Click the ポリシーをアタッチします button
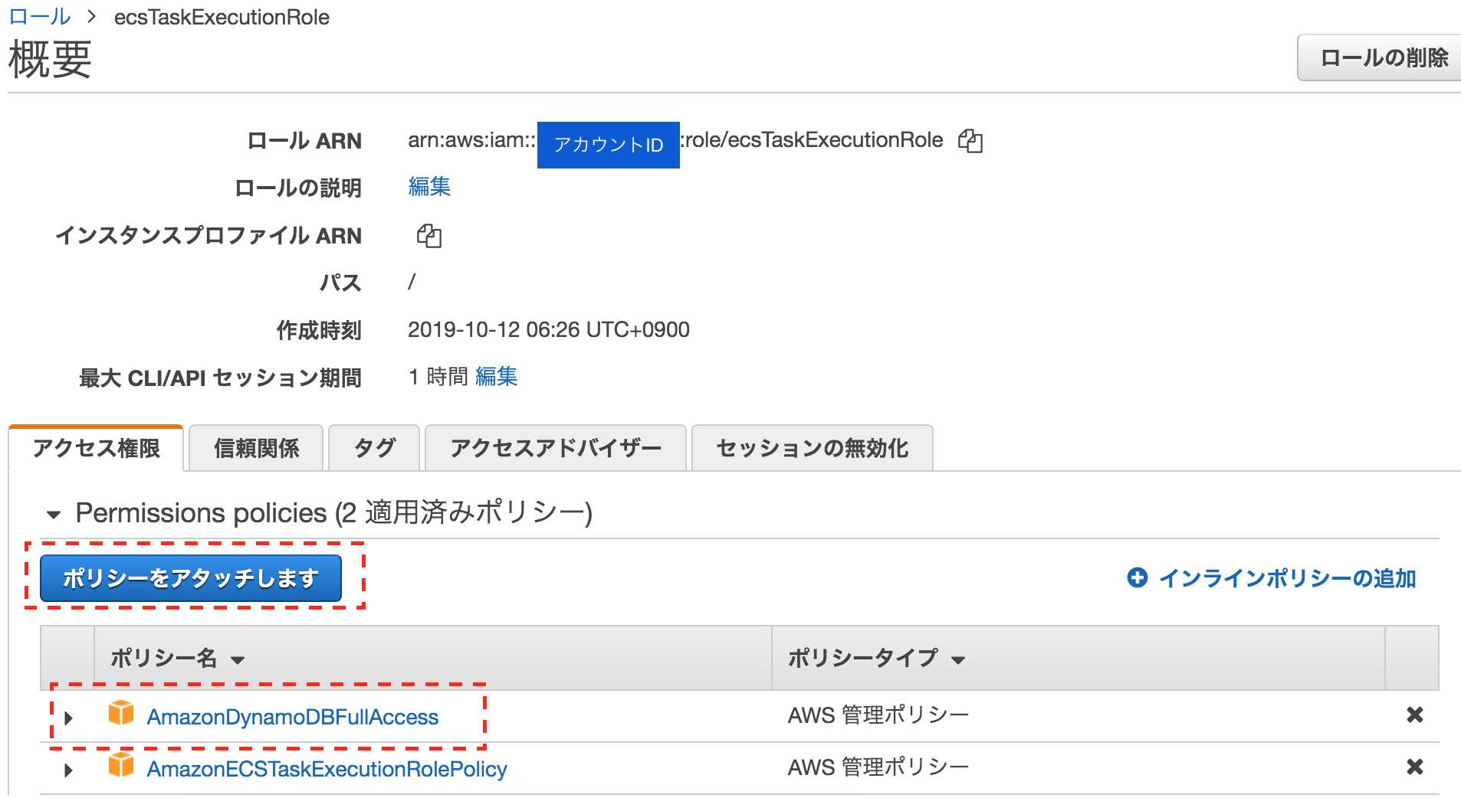 (191, 578)
